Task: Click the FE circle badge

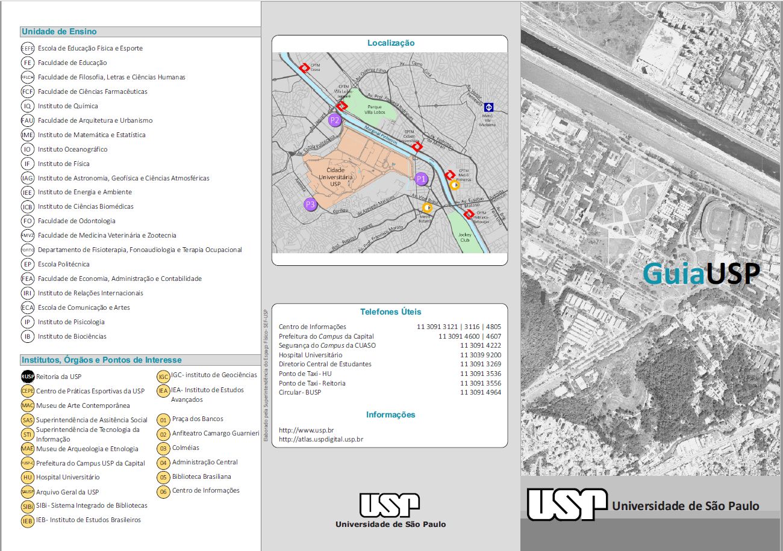Action: point(27,63)
